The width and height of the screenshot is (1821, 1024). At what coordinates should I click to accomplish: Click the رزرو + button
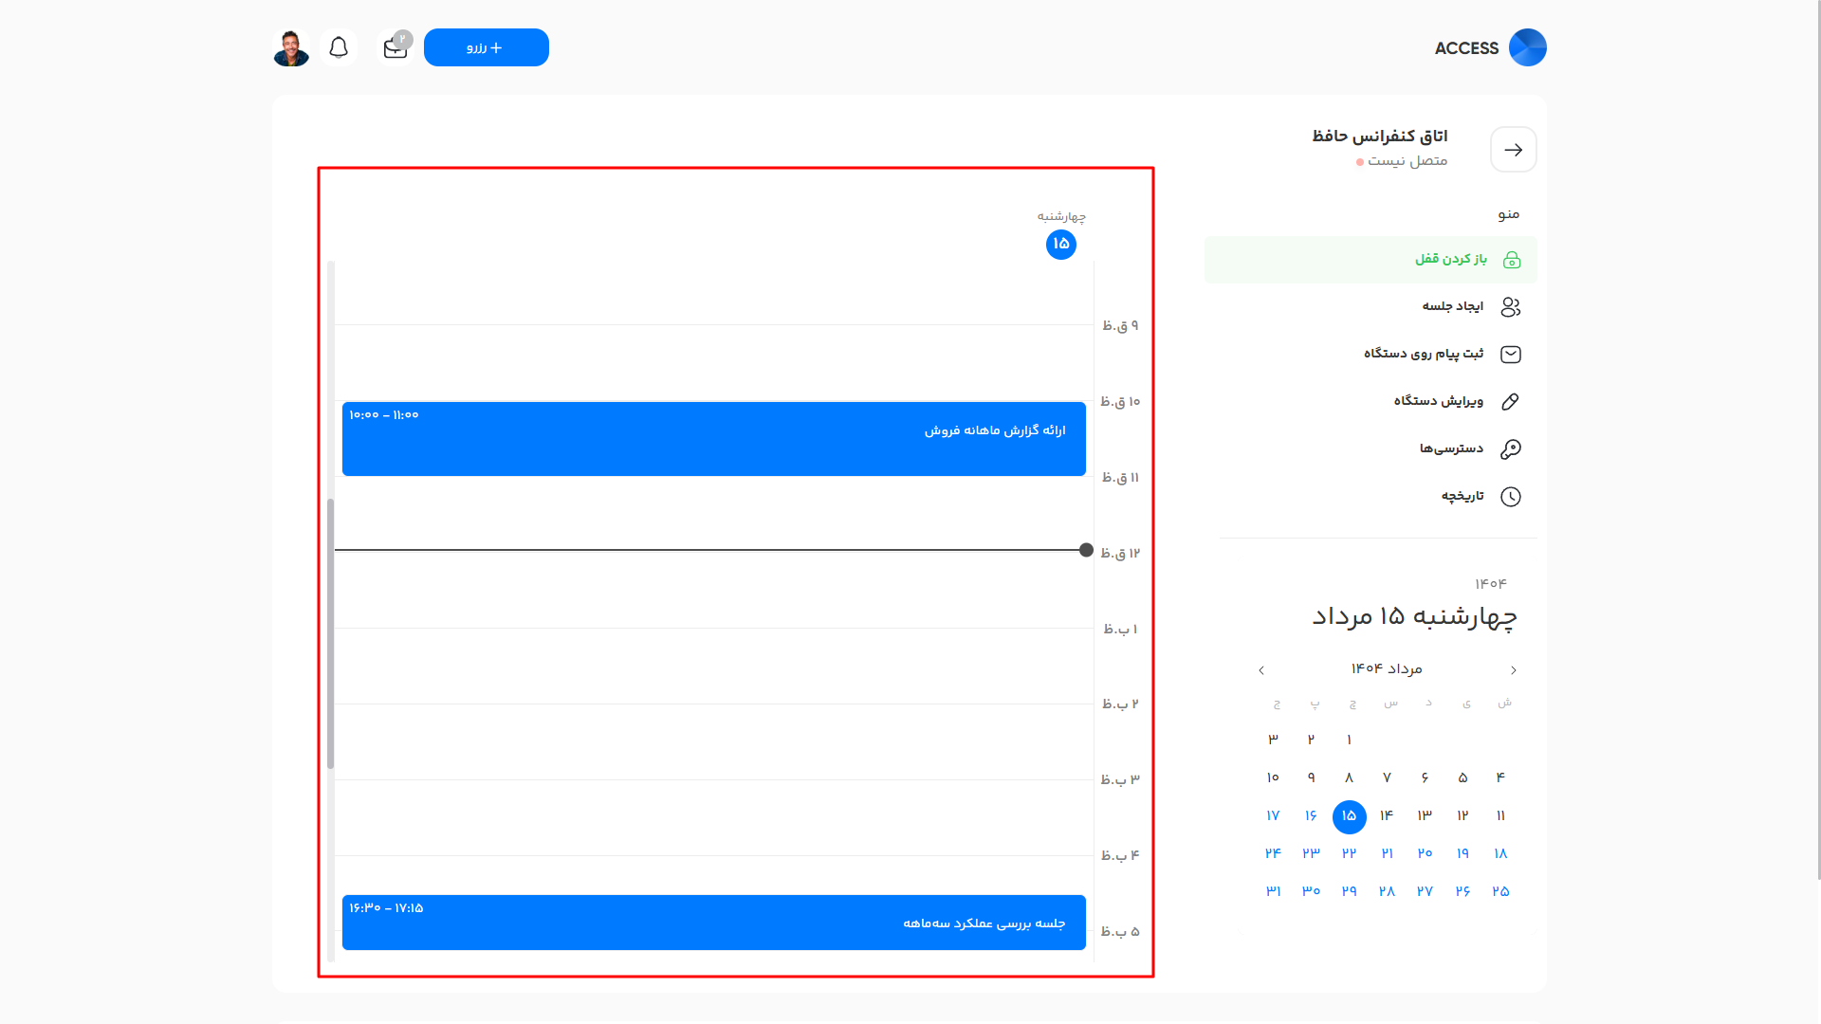pyautogui.click(x=487, y=46)
